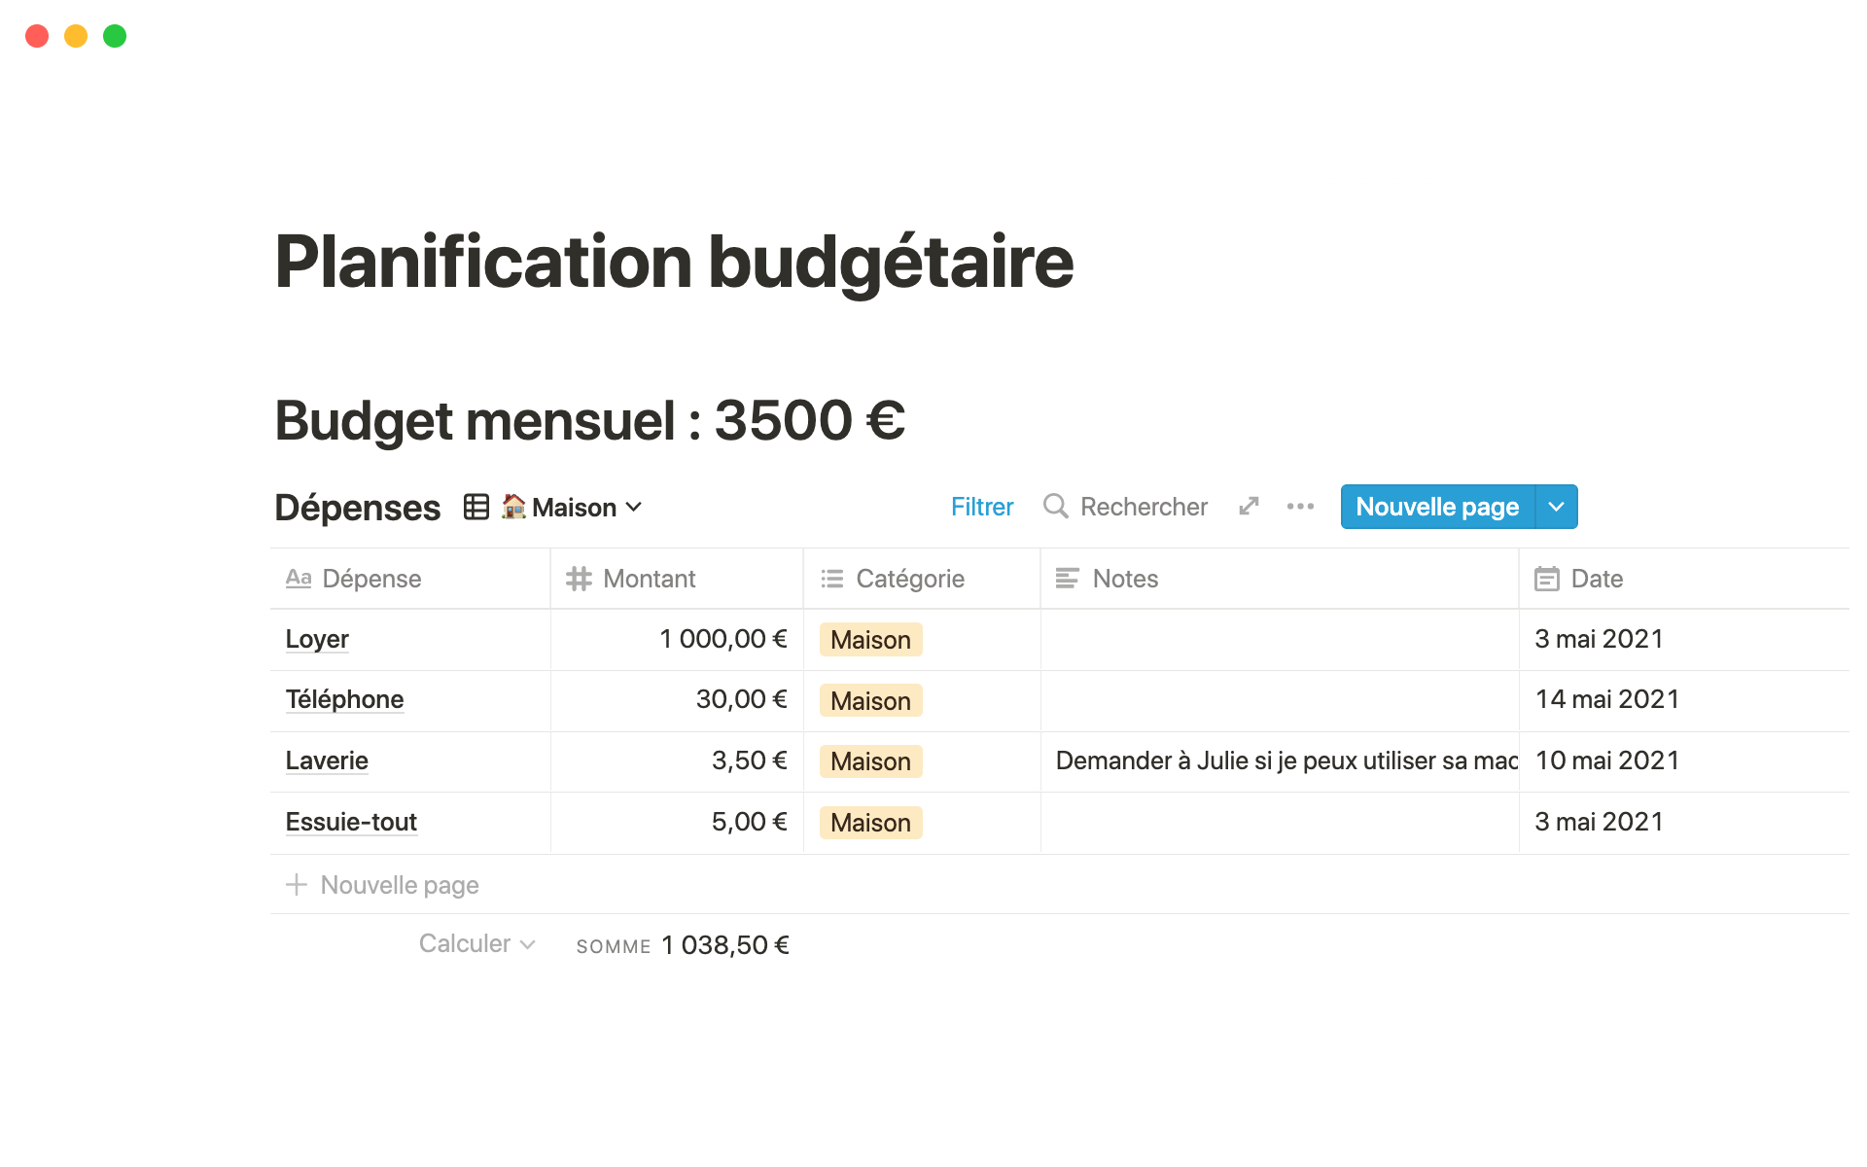The image size is (1867, 1167).
Task: Click the table view icon beside Dépenses
Action: point(476,507)
